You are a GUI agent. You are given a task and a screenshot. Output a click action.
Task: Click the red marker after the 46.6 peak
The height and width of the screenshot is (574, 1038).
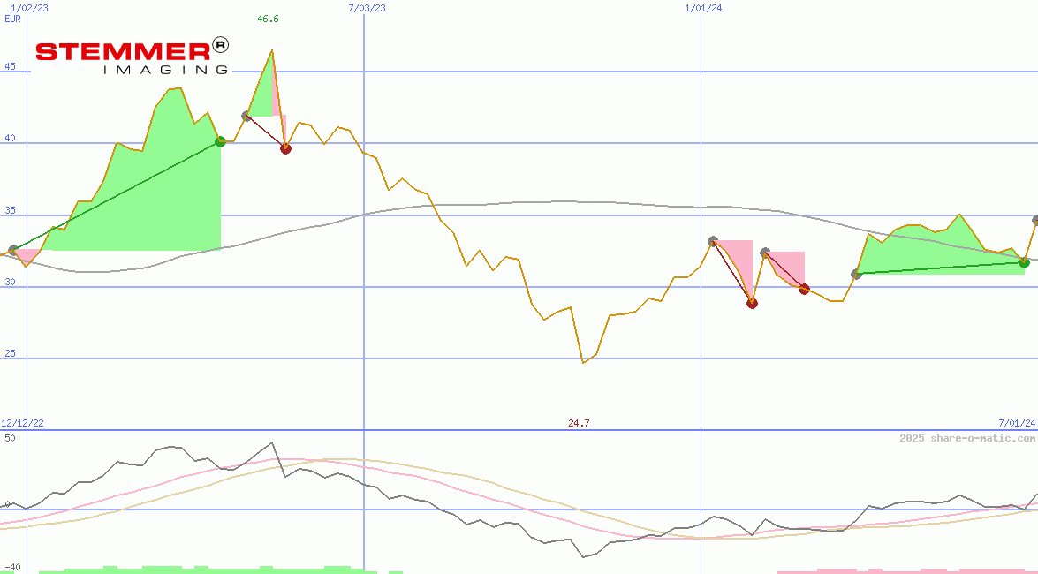pyautogui.click(x=285, y=148)
